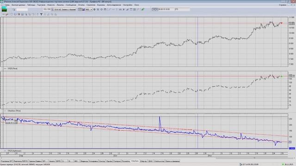Image resolution: width=296 pixels, height=166 pixels.
Task: Open the Справка menu
Action: [x=283, y=5]
